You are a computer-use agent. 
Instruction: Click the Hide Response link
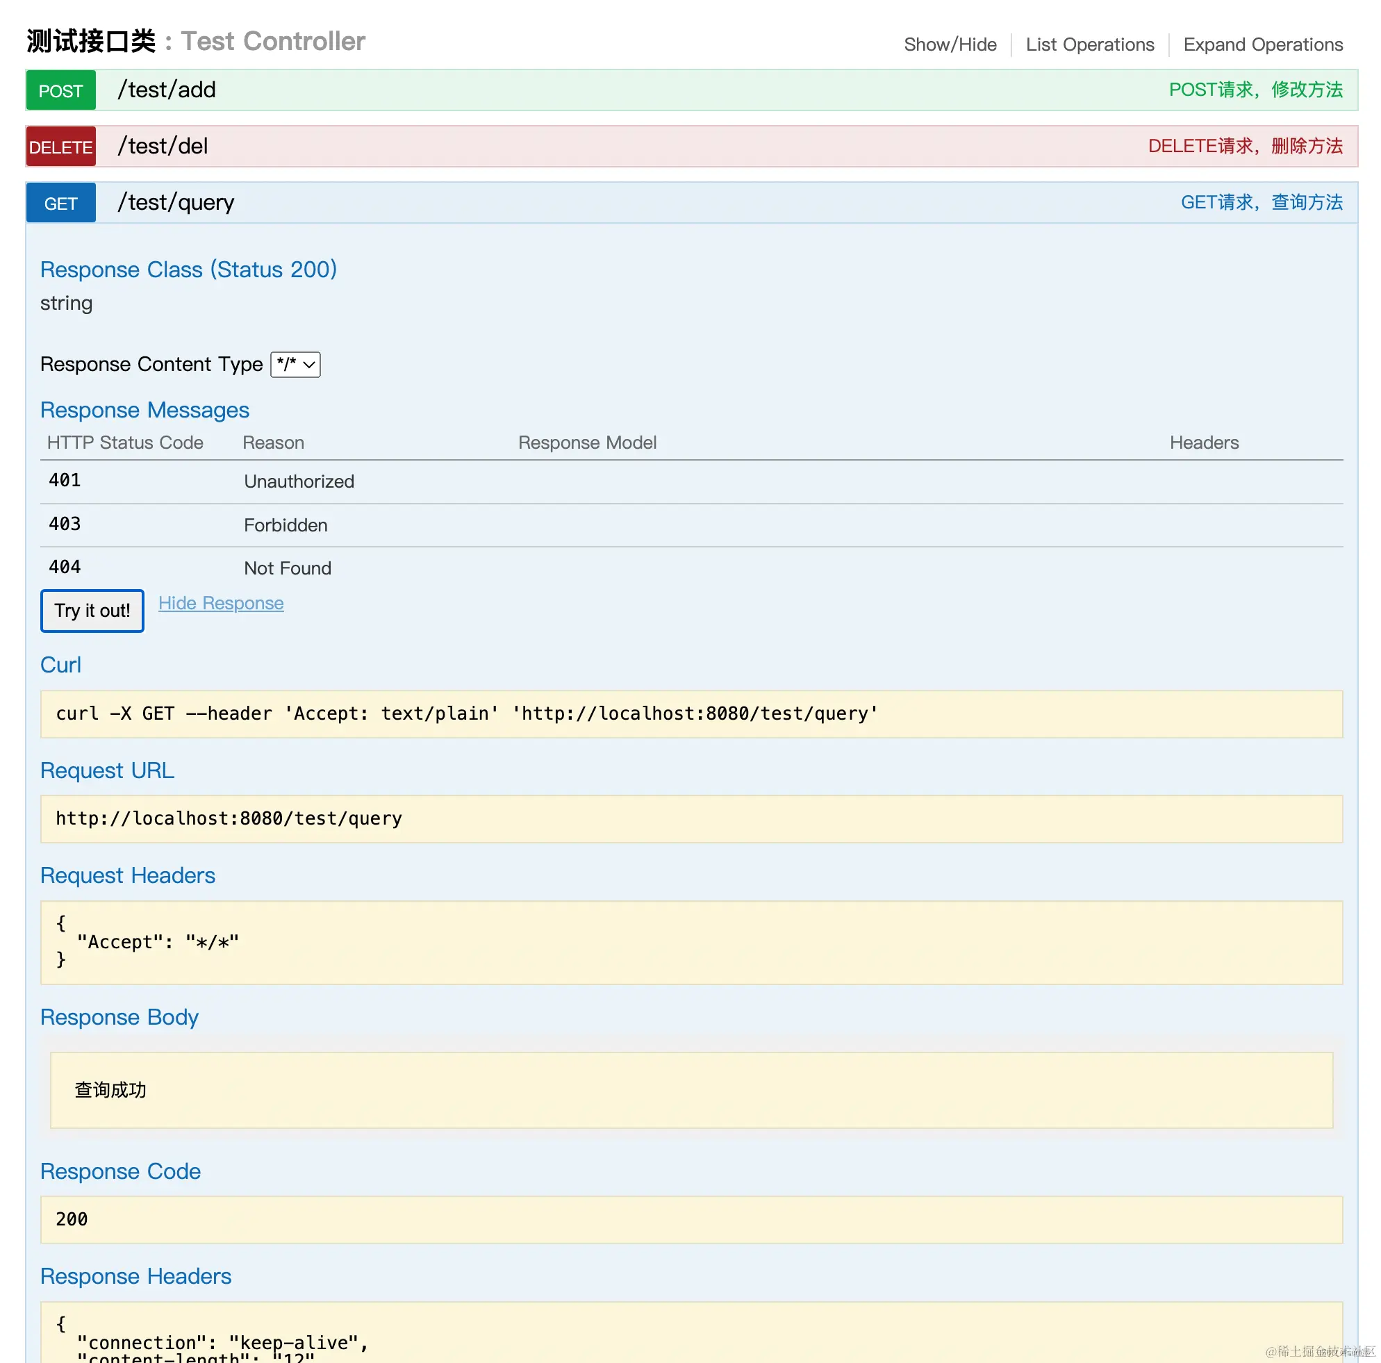point(221,603)
